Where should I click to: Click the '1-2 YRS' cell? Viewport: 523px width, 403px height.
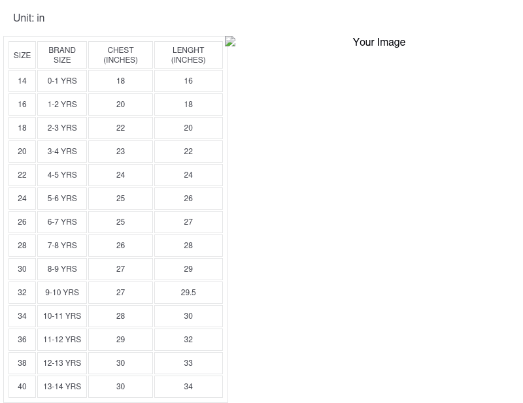tap(62, 105)
